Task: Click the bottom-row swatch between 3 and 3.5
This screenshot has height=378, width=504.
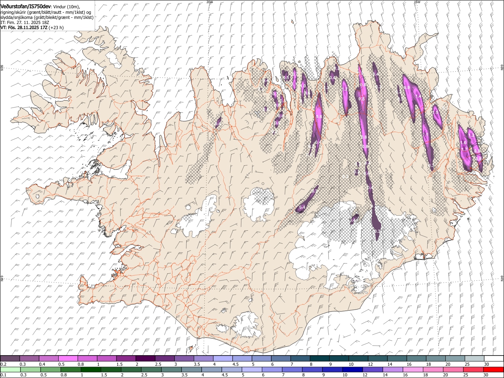Action: [171, 370]
